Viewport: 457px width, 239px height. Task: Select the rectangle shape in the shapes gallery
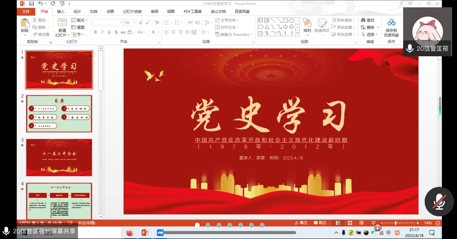286,20
